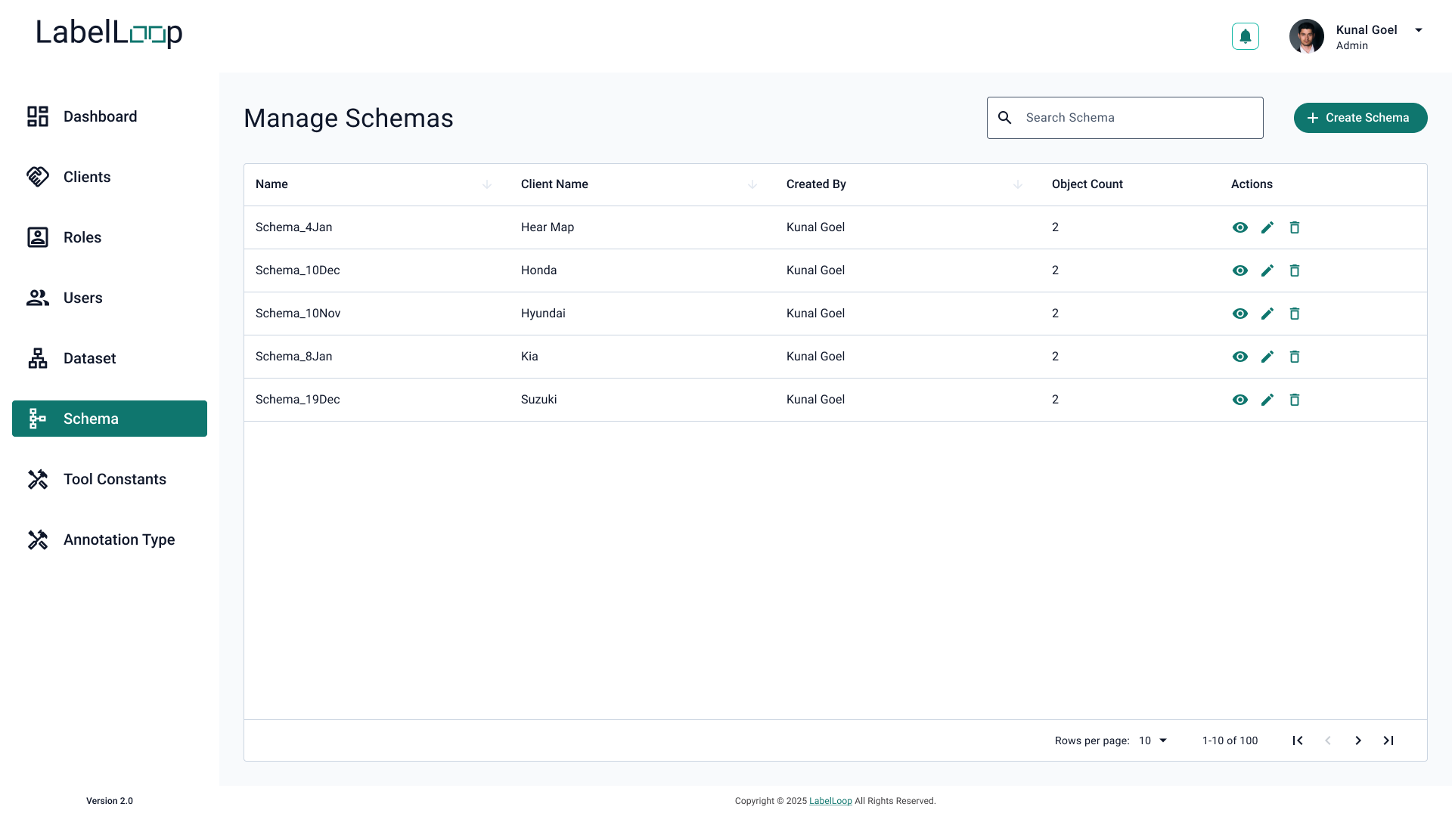Viewport: 1452px width, 816px height.
Task: Open the LabelLoop footer link
Action: (830, 801)
